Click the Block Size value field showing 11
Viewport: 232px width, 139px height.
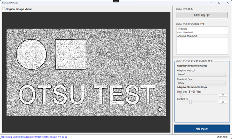(223, 95)
